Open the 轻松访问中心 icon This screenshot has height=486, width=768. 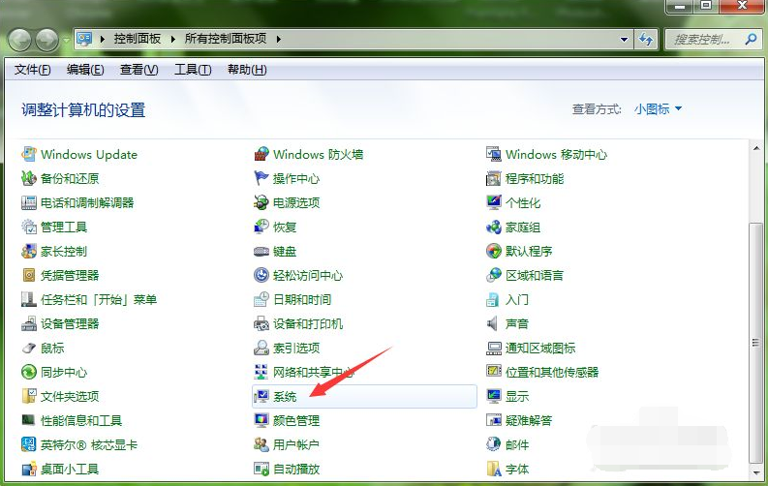261,275
